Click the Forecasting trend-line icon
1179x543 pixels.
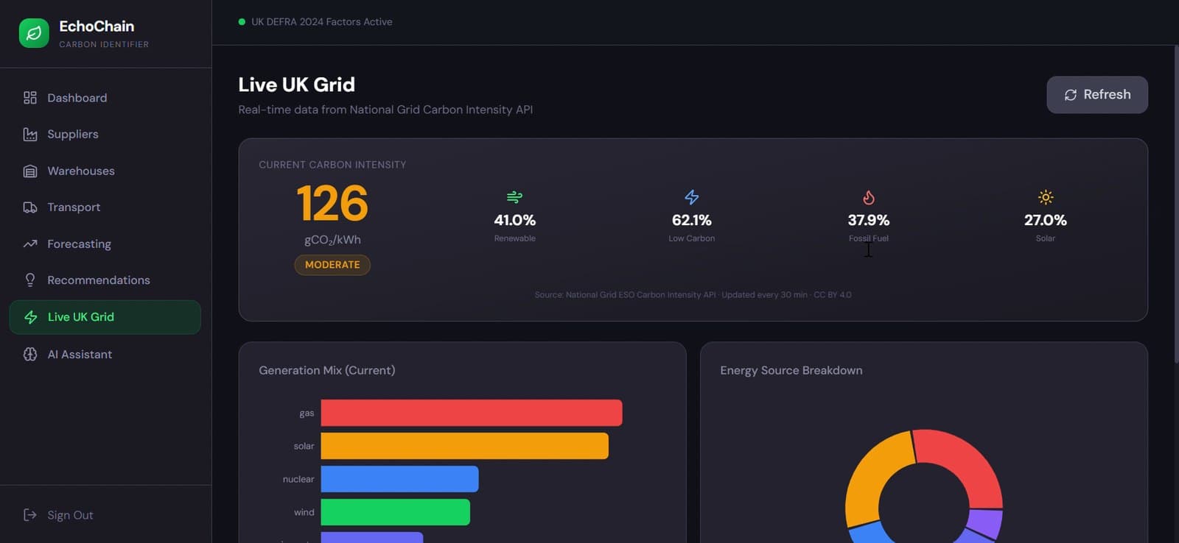pos(30,244)
